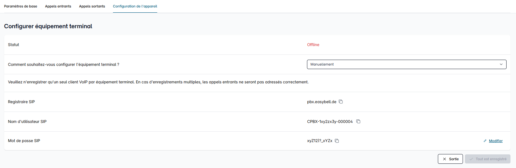Go to Appels sortants tab
The width and height of the screenshot is (516, 168).
pyautogui.click(x=92, y=6)
